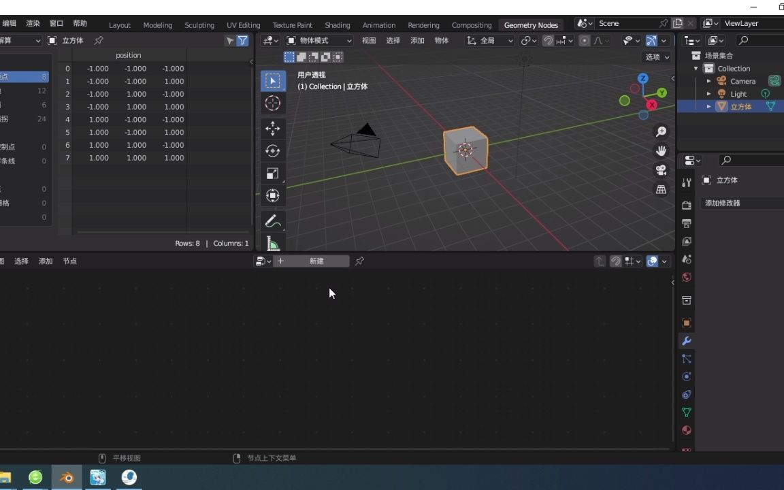Select the Scale tool in the viewport toolbar
Image resolution: width=784 pixels, height=490 pixels.
272,173
